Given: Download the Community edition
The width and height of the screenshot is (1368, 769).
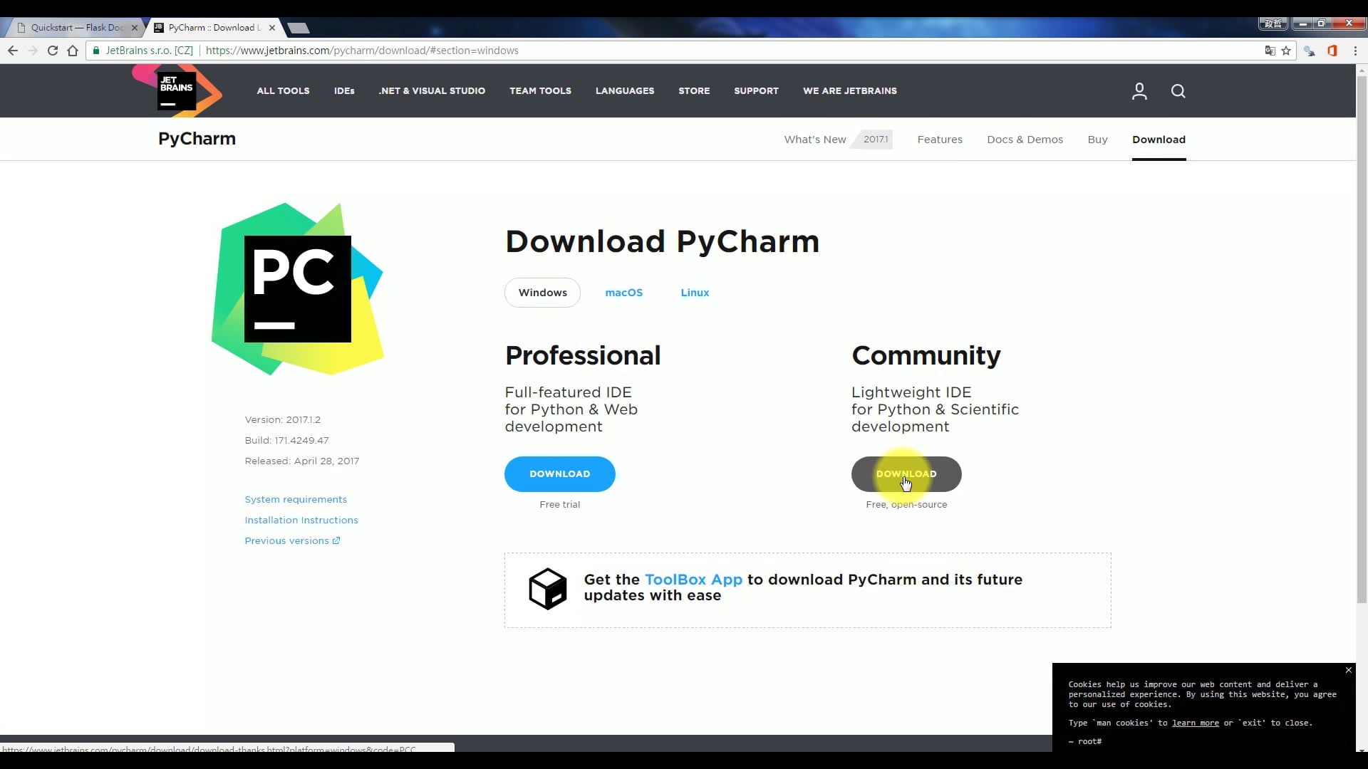Looking at the screenshot, I should coord(906,474).
